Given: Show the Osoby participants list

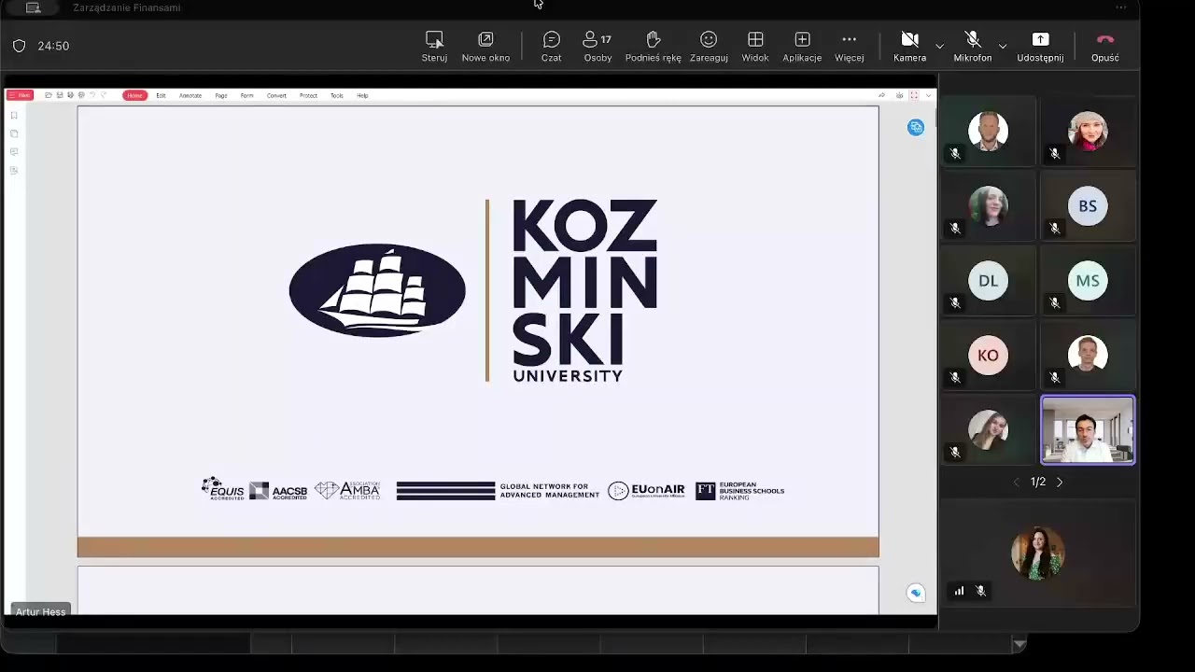Looking at the screenshot, I should [597, 47].
